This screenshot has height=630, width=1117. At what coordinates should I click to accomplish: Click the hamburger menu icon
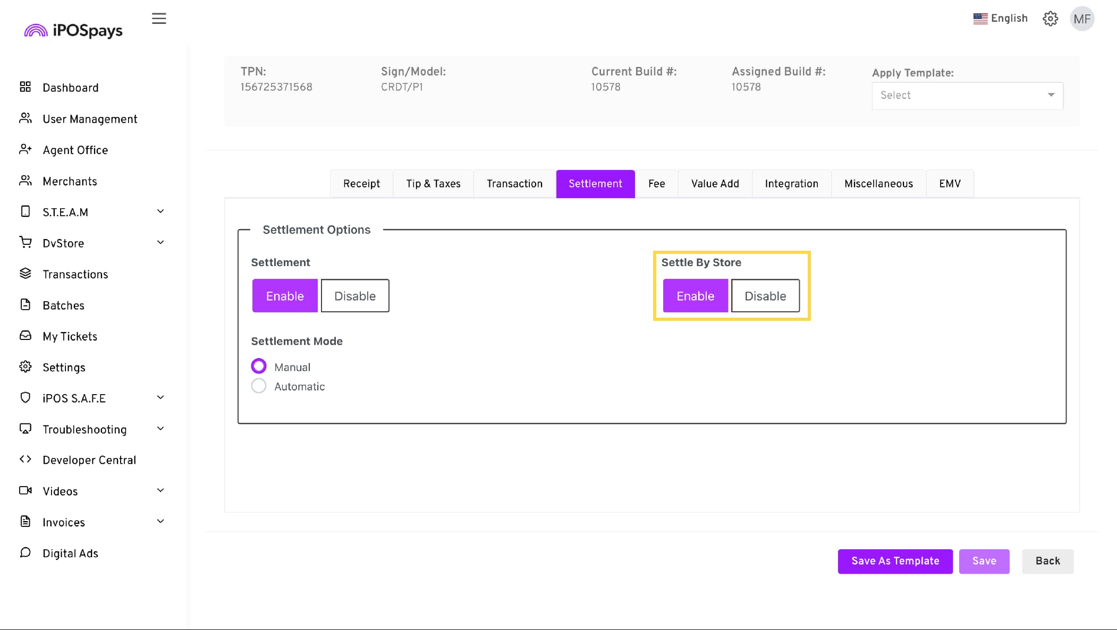coord(159,19)
